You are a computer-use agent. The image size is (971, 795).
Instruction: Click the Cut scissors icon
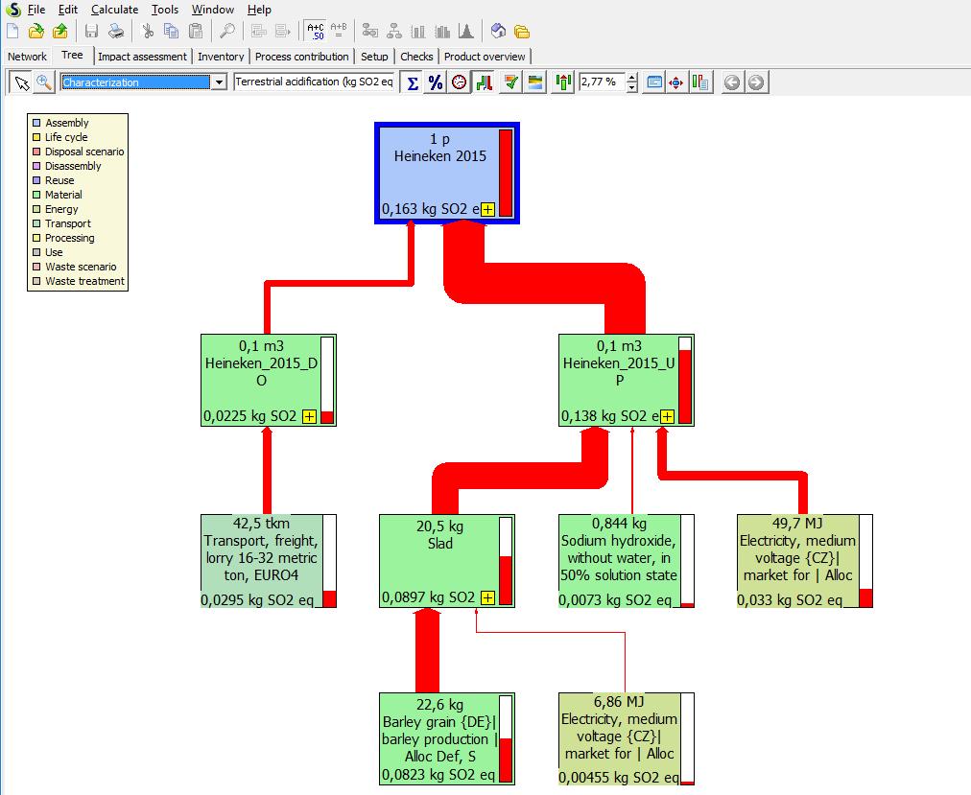pyautogui.click(x=148, y=31)
